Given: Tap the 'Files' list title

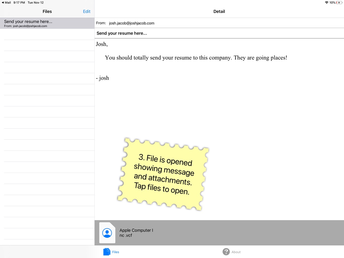Looking at the screenshot, I should [47, 11].
